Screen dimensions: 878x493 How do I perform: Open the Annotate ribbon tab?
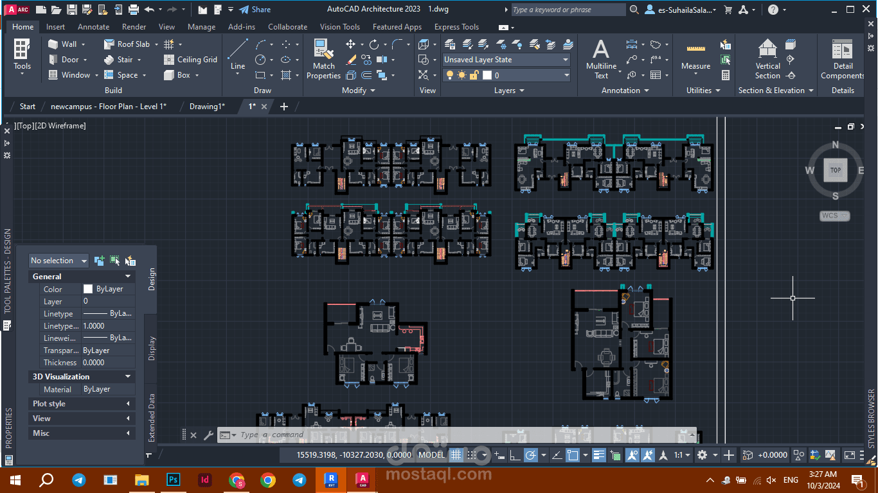pos(93,27)
